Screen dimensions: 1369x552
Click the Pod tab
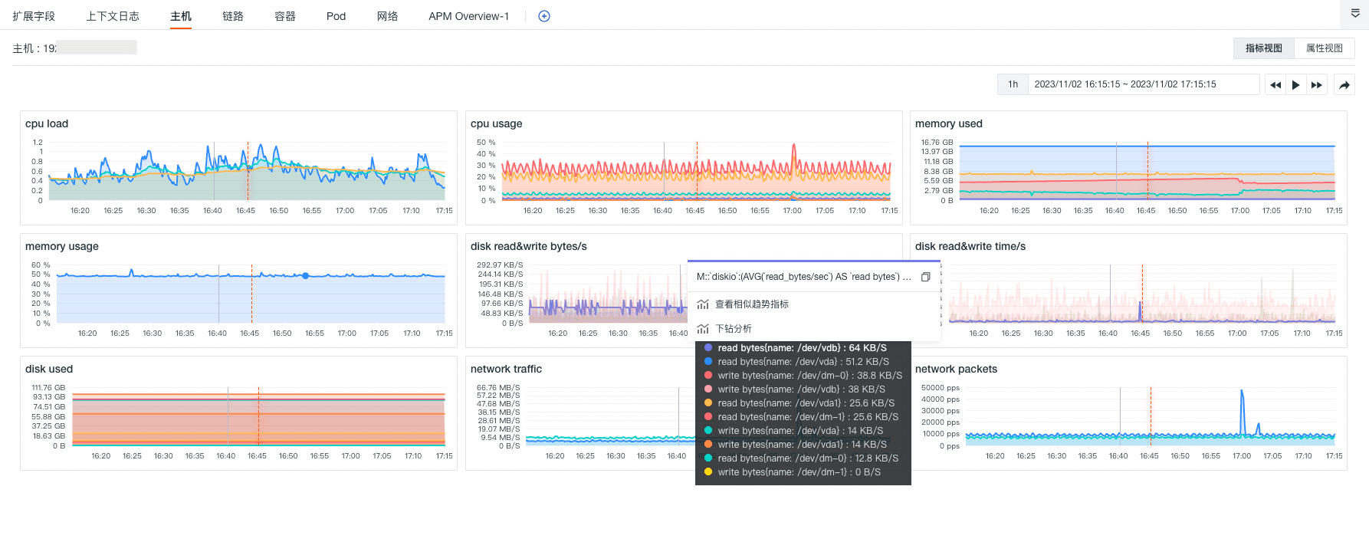click(x=336, y=16)
